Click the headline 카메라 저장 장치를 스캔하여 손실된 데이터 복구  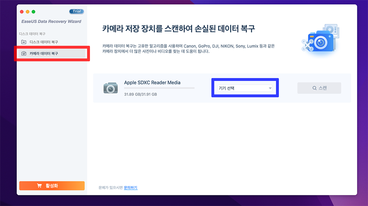pyautogui.click(x=178, y=29)
